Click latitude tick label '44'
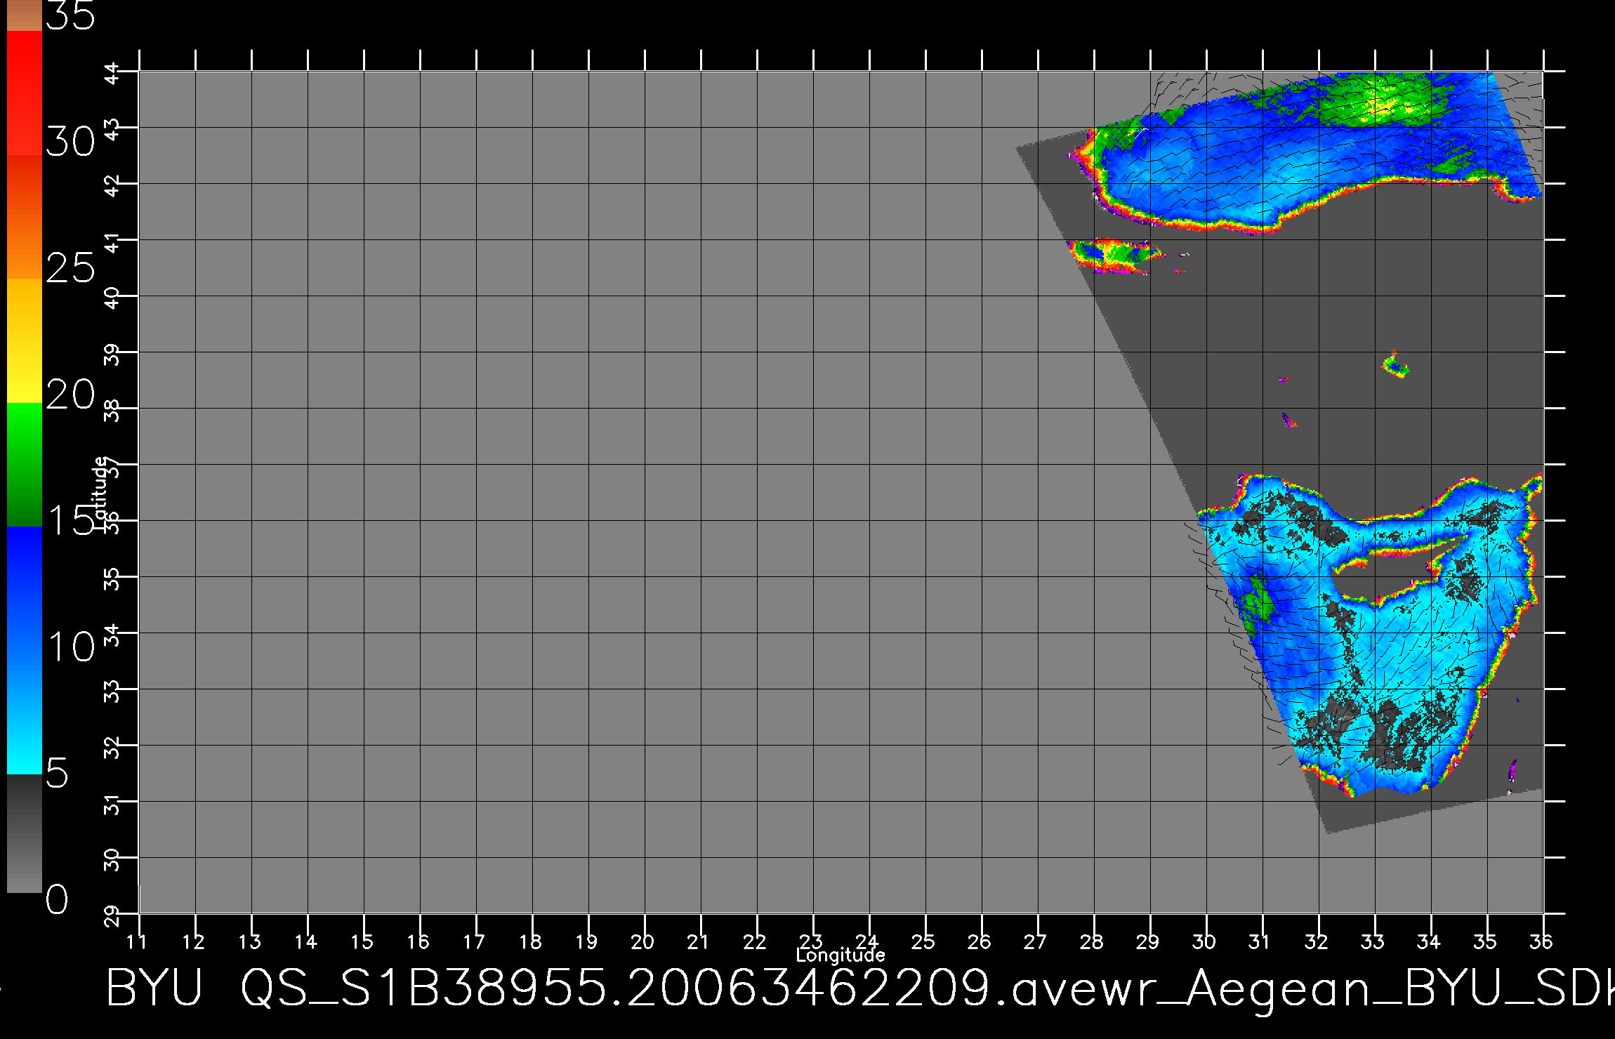 coord(113,72)
